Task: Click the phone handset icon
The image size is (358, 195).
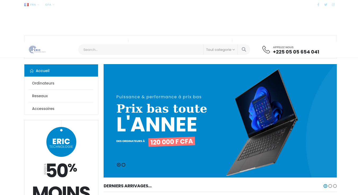Action: (266, 50)
